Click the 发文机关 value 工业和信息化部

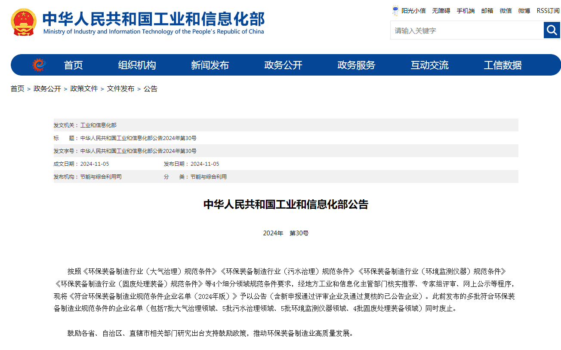coord(98,125)
